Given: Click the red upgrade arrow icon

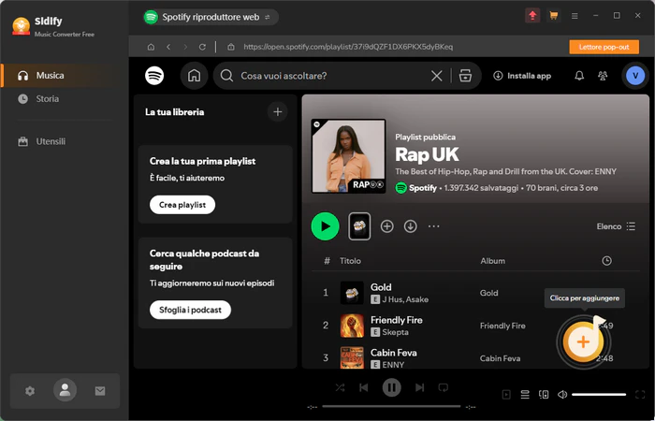Looking at the screenshot, I should (532, 16).
